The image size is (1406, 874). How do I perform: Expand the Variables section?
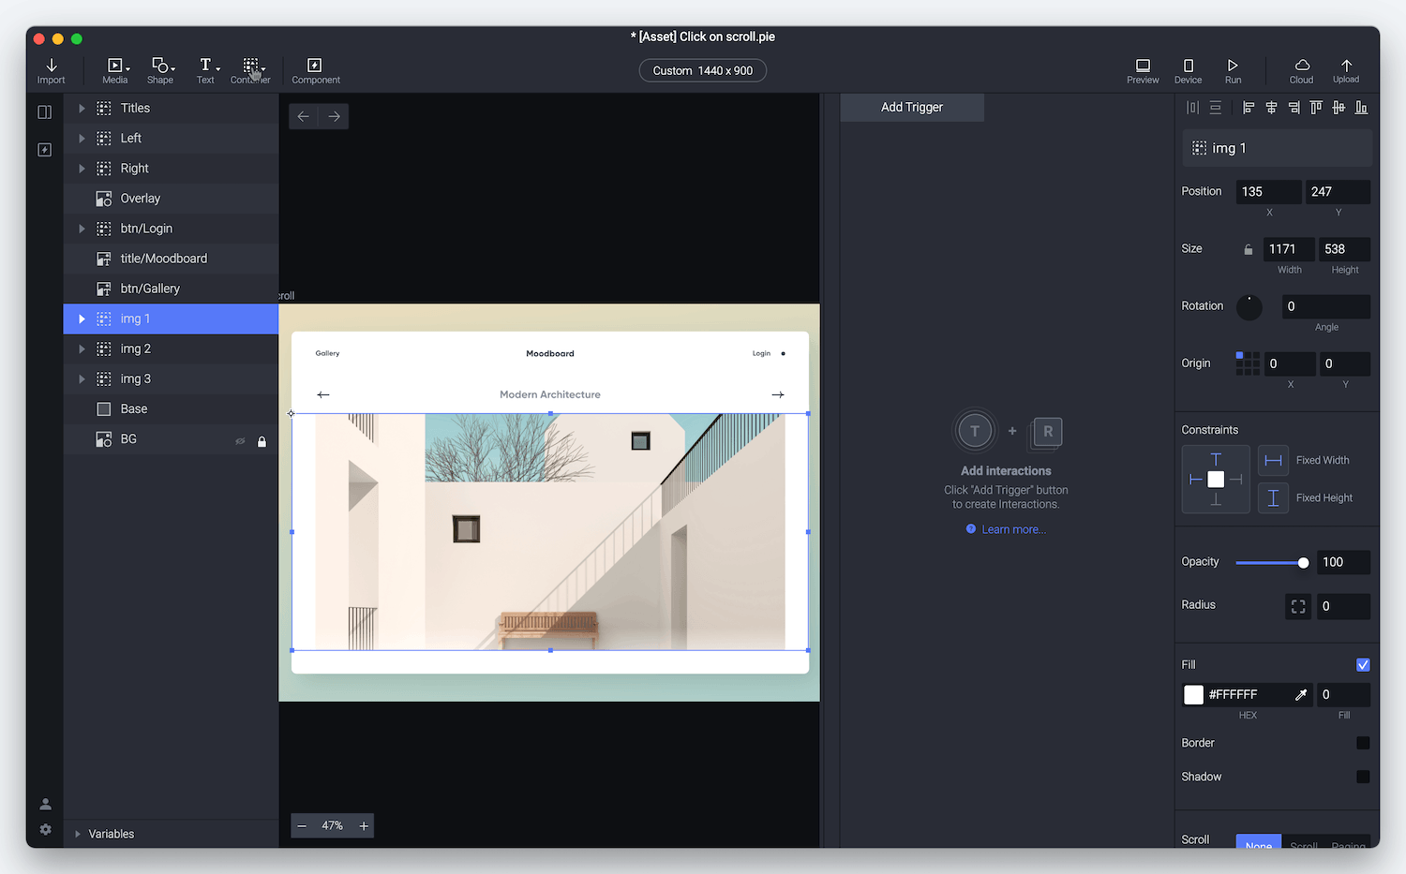click(x=78, y=834)
